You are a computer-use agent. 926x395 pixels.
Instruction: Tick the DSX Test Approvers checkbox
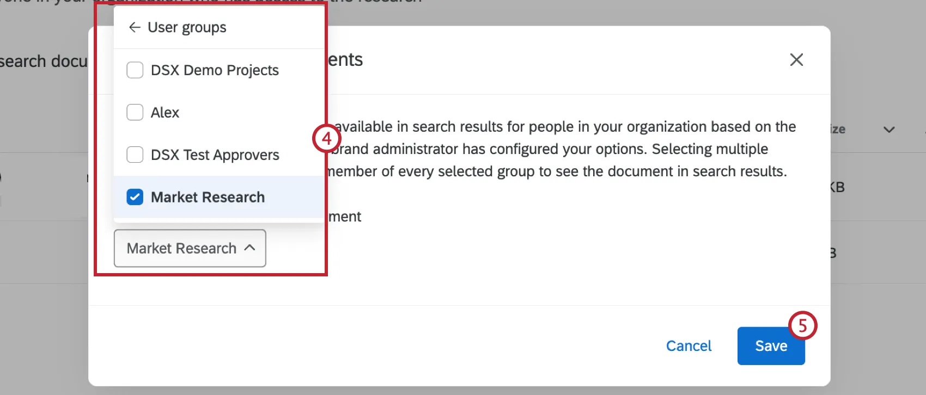[135, 155]
